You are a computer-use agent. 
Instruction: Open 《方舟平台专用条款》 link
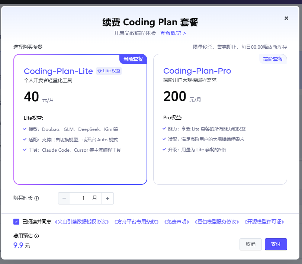coord(136,222)
